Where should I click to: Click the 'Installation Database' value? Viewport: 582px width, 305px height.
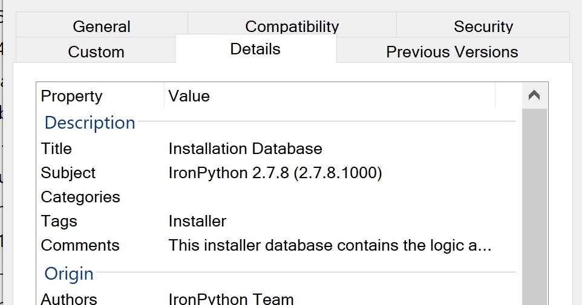click(x=245, y=149)
